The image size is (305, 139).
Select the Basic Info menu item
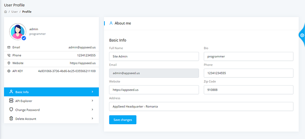51,92
